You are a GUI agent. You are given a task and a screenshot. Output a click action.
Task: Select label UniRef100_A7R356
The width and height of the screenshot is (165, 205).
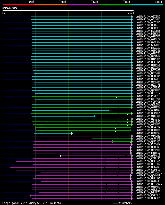tap(148, 53)
